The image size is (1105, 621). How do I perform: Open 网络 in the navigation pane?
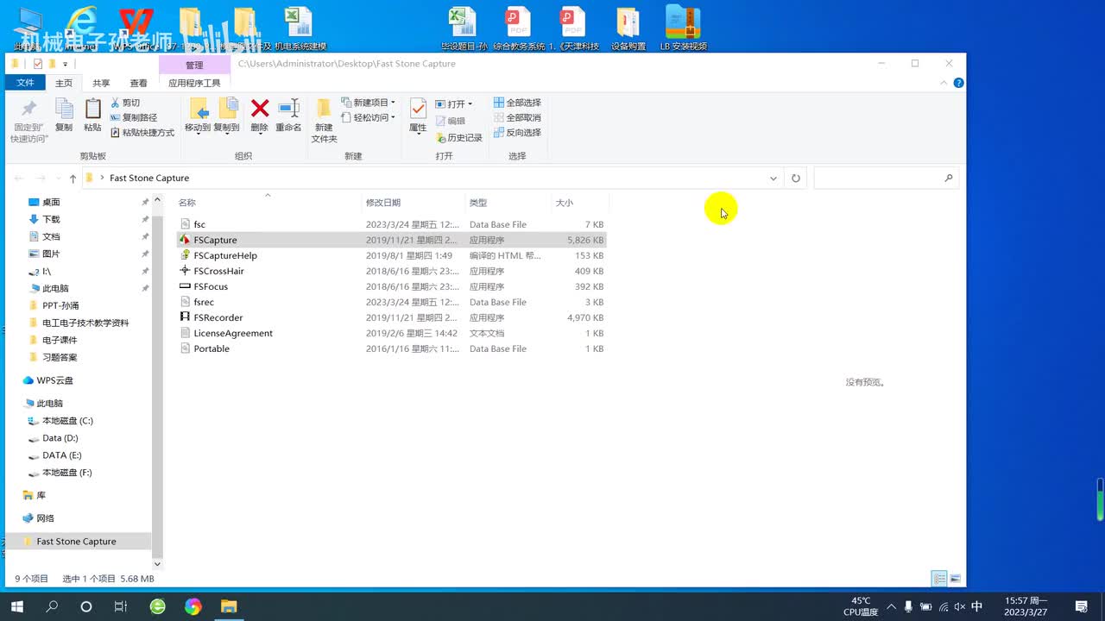[45, 518]
